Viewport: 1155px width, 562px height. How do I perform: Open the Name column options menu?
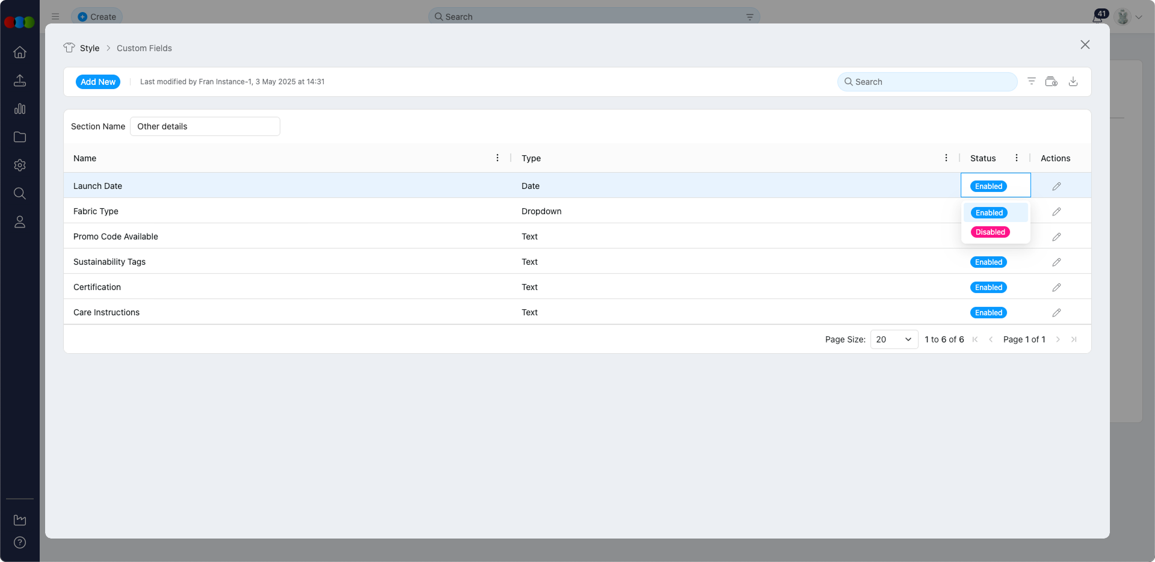497,158
